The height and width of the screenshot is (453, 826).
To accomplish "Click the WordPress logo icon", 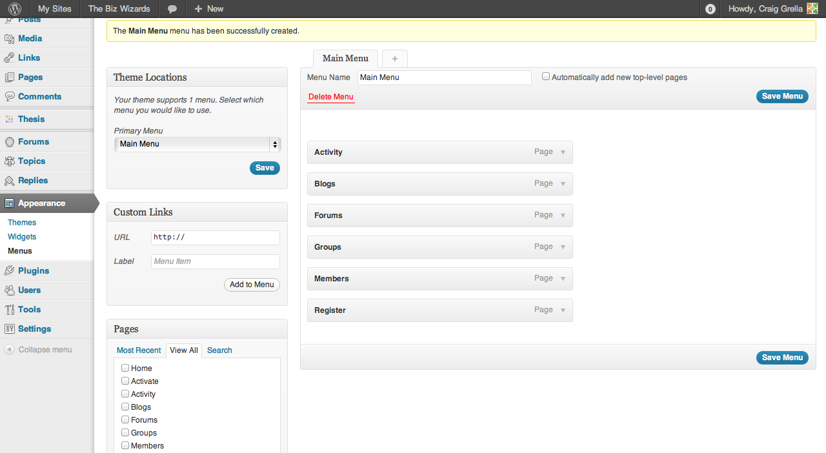I will click(x=15, y=9).
